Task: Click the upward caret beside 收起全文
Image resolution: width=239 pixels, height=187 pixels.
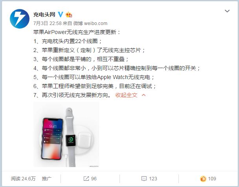Action: (x=143, y=95)
